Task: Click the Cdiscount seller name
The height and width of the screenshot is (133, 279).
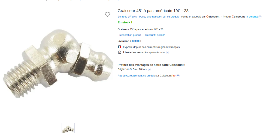Action: click(213, 17)
